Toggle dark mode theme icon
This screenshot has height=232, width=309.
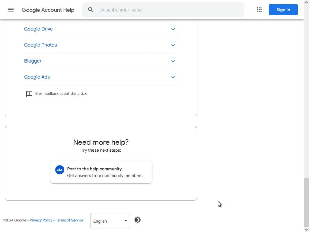point(138,220)
